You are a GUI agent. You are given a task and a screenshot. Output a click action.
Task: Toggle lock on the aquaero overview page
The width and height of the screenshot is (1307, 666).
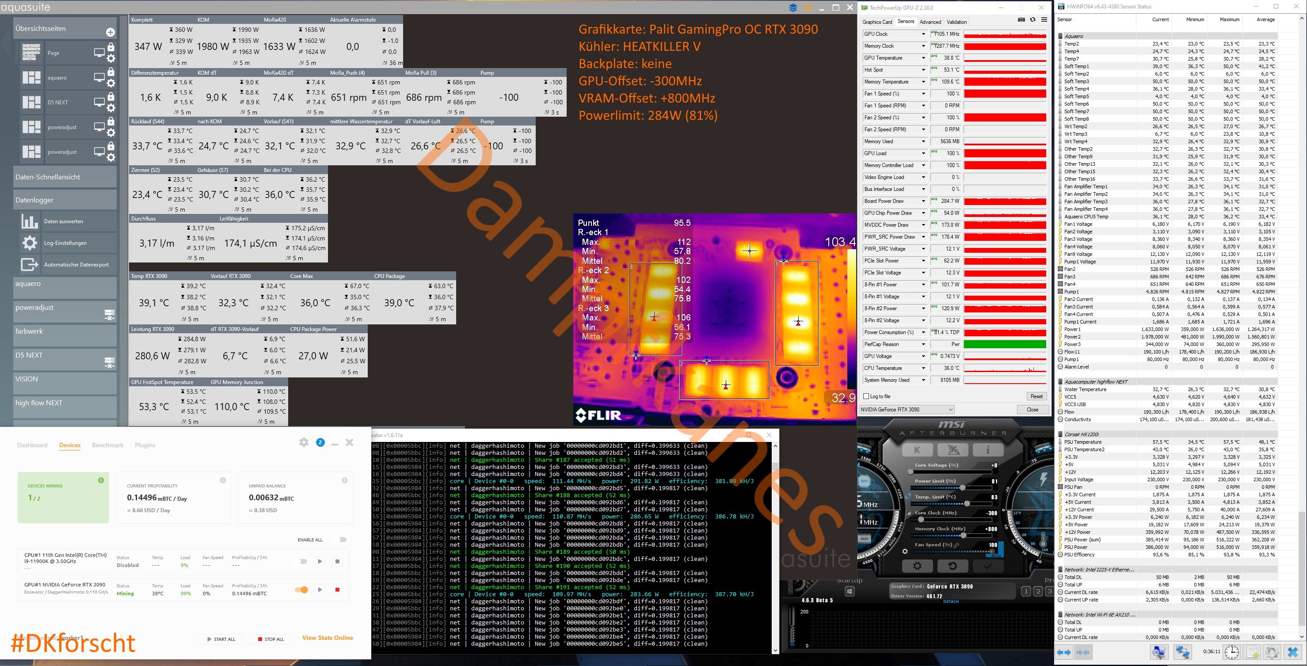coord(111,72)
